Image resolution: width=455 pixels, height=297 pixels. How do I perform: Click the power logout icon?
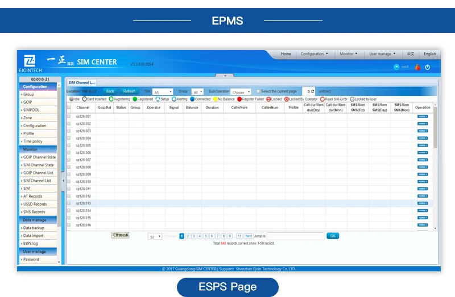pos(428,67)
